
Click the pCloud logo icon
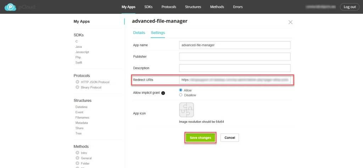point(10,7)
